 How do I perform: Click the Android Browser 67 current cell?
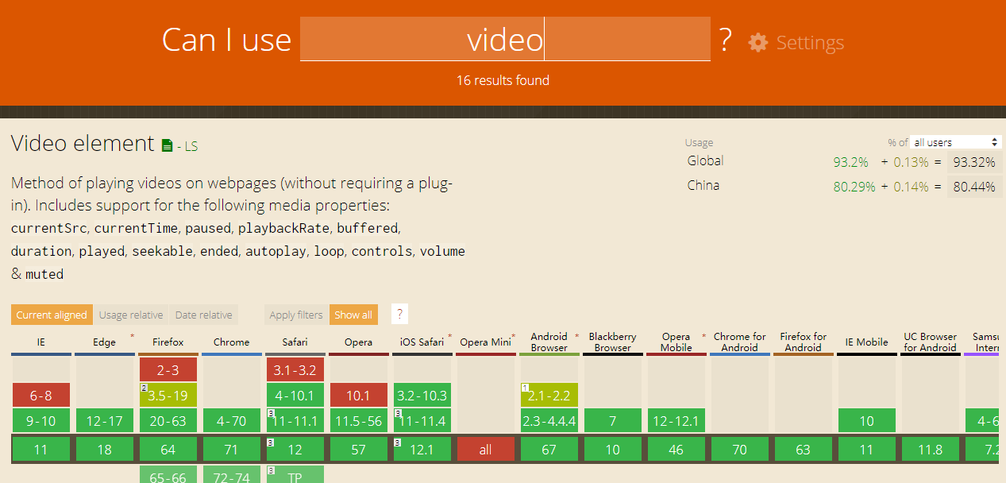549,450
